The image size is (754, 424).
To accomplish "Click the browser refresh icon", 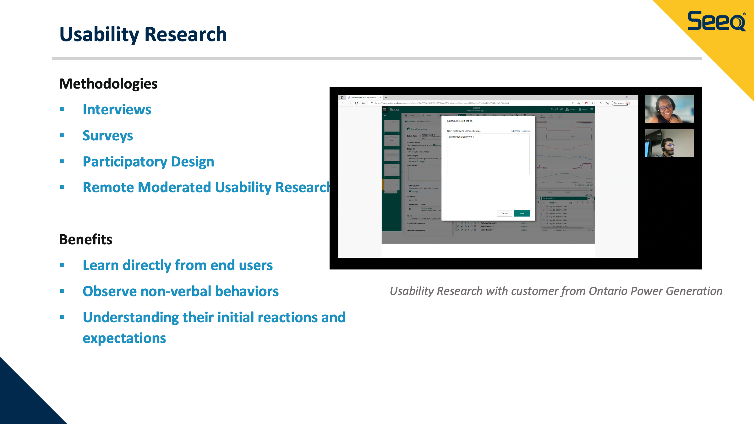I will [x=356, y=103].
